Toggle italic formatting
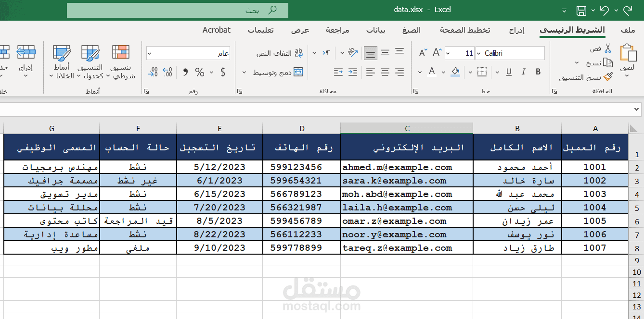The width and height of the screenshot is (644, 319). 523,71
